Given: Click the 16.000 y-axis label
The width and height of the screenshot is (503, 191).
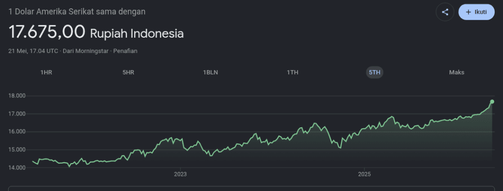Looking at the screenshot, I should pyautogui.click(x=17, y=132).
